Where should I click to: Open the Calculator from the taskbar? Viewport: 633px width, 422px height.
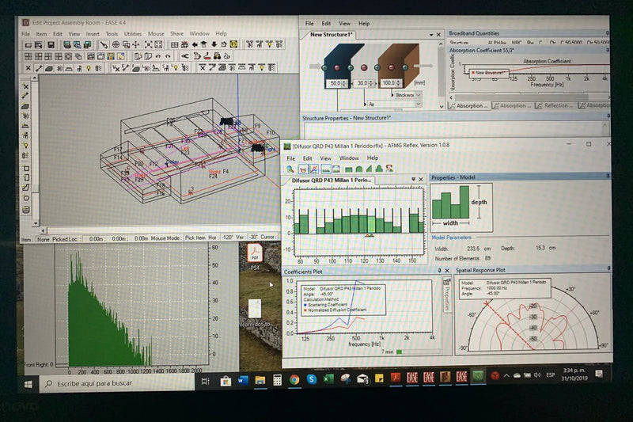pyautogui.click(x=277, y=379)
